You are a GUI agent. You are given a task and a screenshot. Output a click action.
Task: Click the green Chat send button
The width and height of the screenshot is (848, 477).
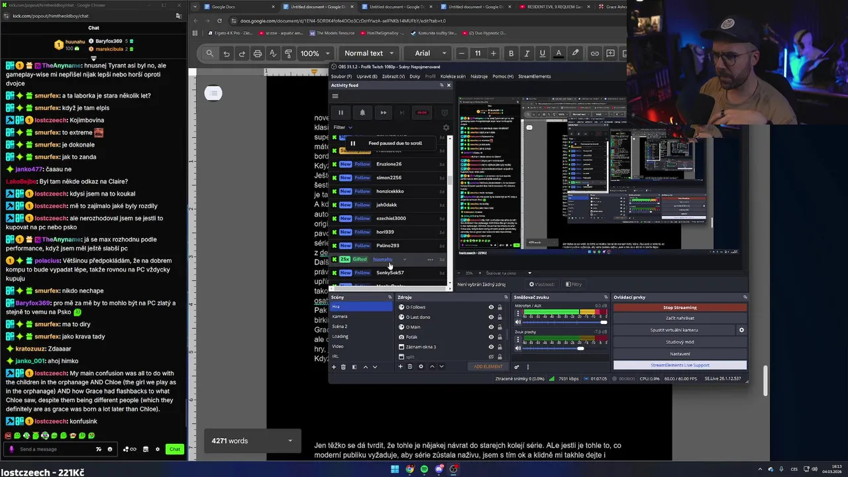[175, 449]
